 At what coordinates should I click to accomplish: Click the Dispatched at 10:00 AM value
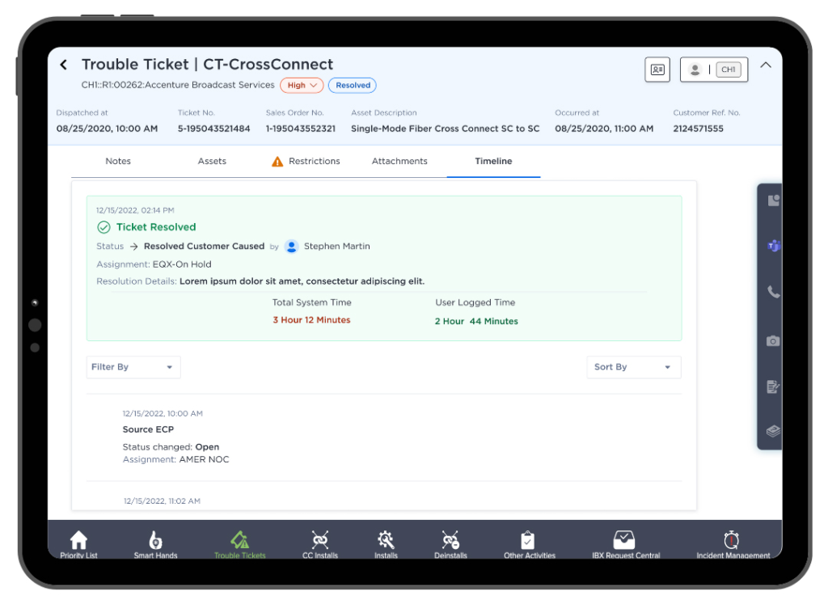tap(108, 129)
